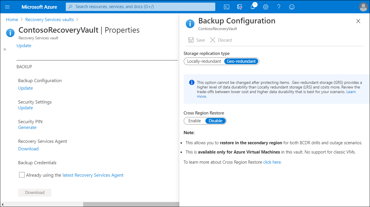Image resolution: width=370 pixels, height=207 pixels.
Task: Focus the Search resources input field
Action: pos(141,7)
